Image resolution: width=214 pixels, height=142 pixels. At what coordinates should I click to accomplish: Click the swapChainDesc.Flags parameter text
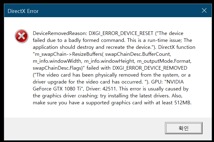tap(53, 68)
